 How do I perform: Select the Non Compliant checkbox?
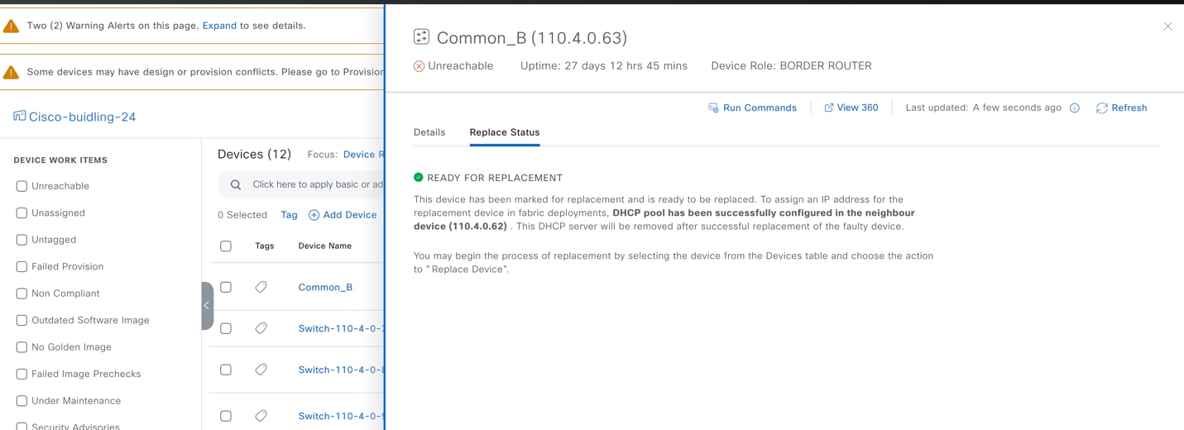22,294
